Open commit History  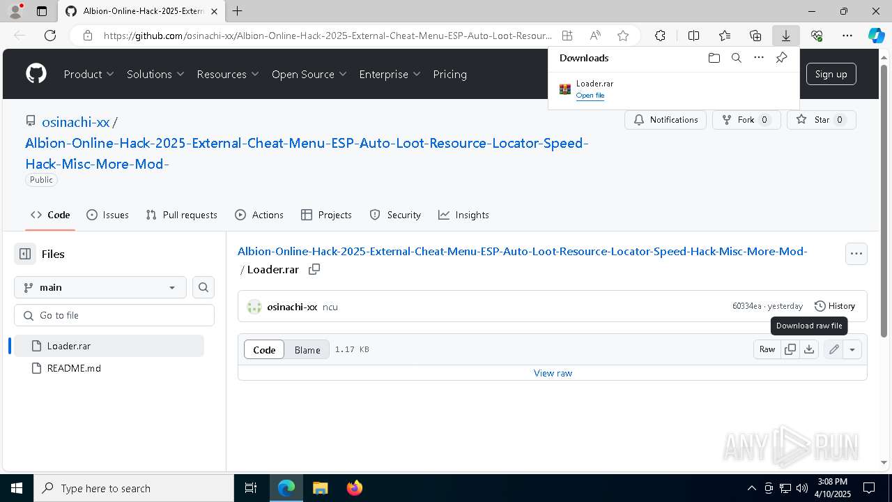[x=835, y=306]
